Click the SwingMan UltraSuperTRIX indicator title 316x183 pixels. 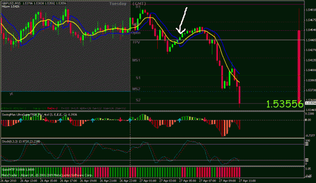39,115
